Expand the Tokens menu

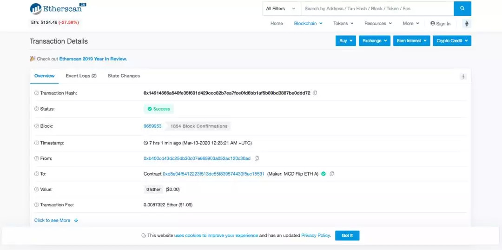343,23
